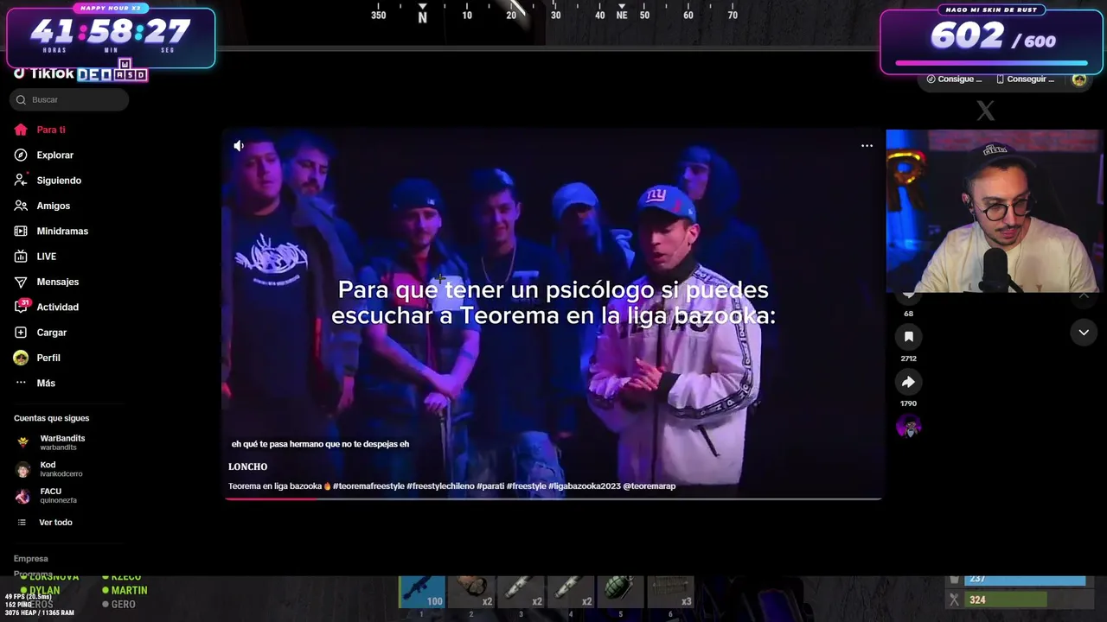This screenshot has height=622, width=1107.
Task: Open LONCHO author name on video
Action: (247, 466)
